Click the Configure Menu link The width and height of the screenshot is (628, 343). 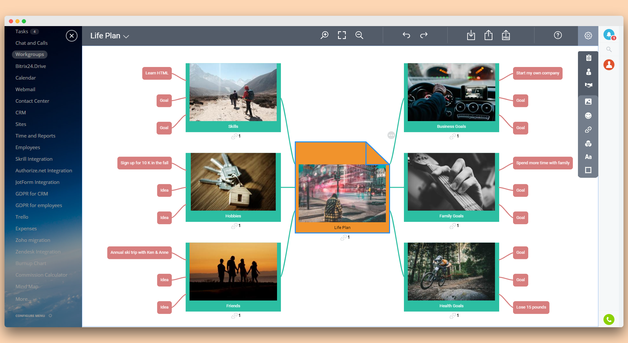[30, 316]
